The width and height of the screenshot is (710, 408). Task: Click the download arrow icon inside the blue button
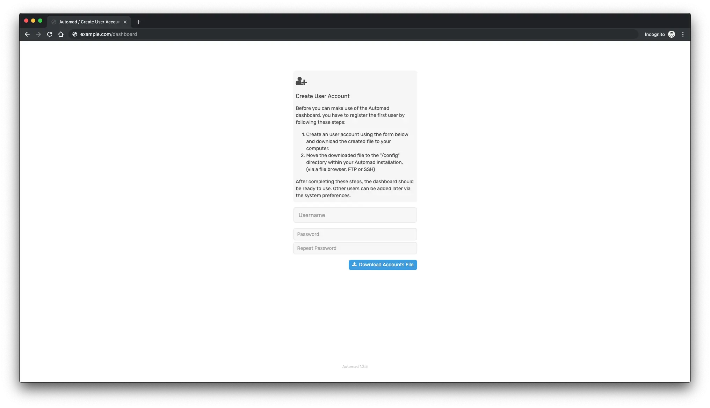(354, 265)
